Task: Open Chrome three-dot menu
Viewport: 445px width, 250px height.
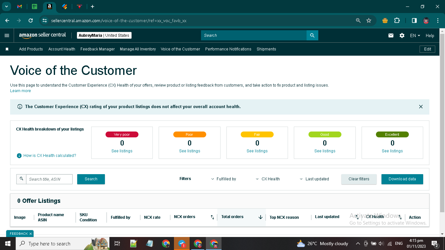Action: pyautogui.click(x=438, y=21)
